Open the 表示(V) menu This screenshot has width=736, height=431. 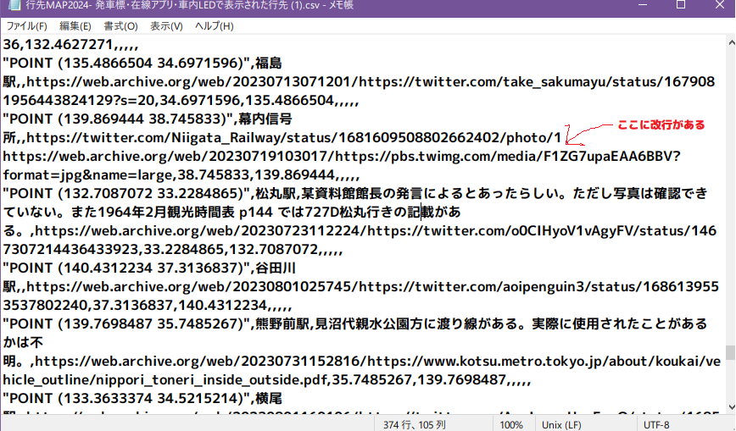pos(166,26)
